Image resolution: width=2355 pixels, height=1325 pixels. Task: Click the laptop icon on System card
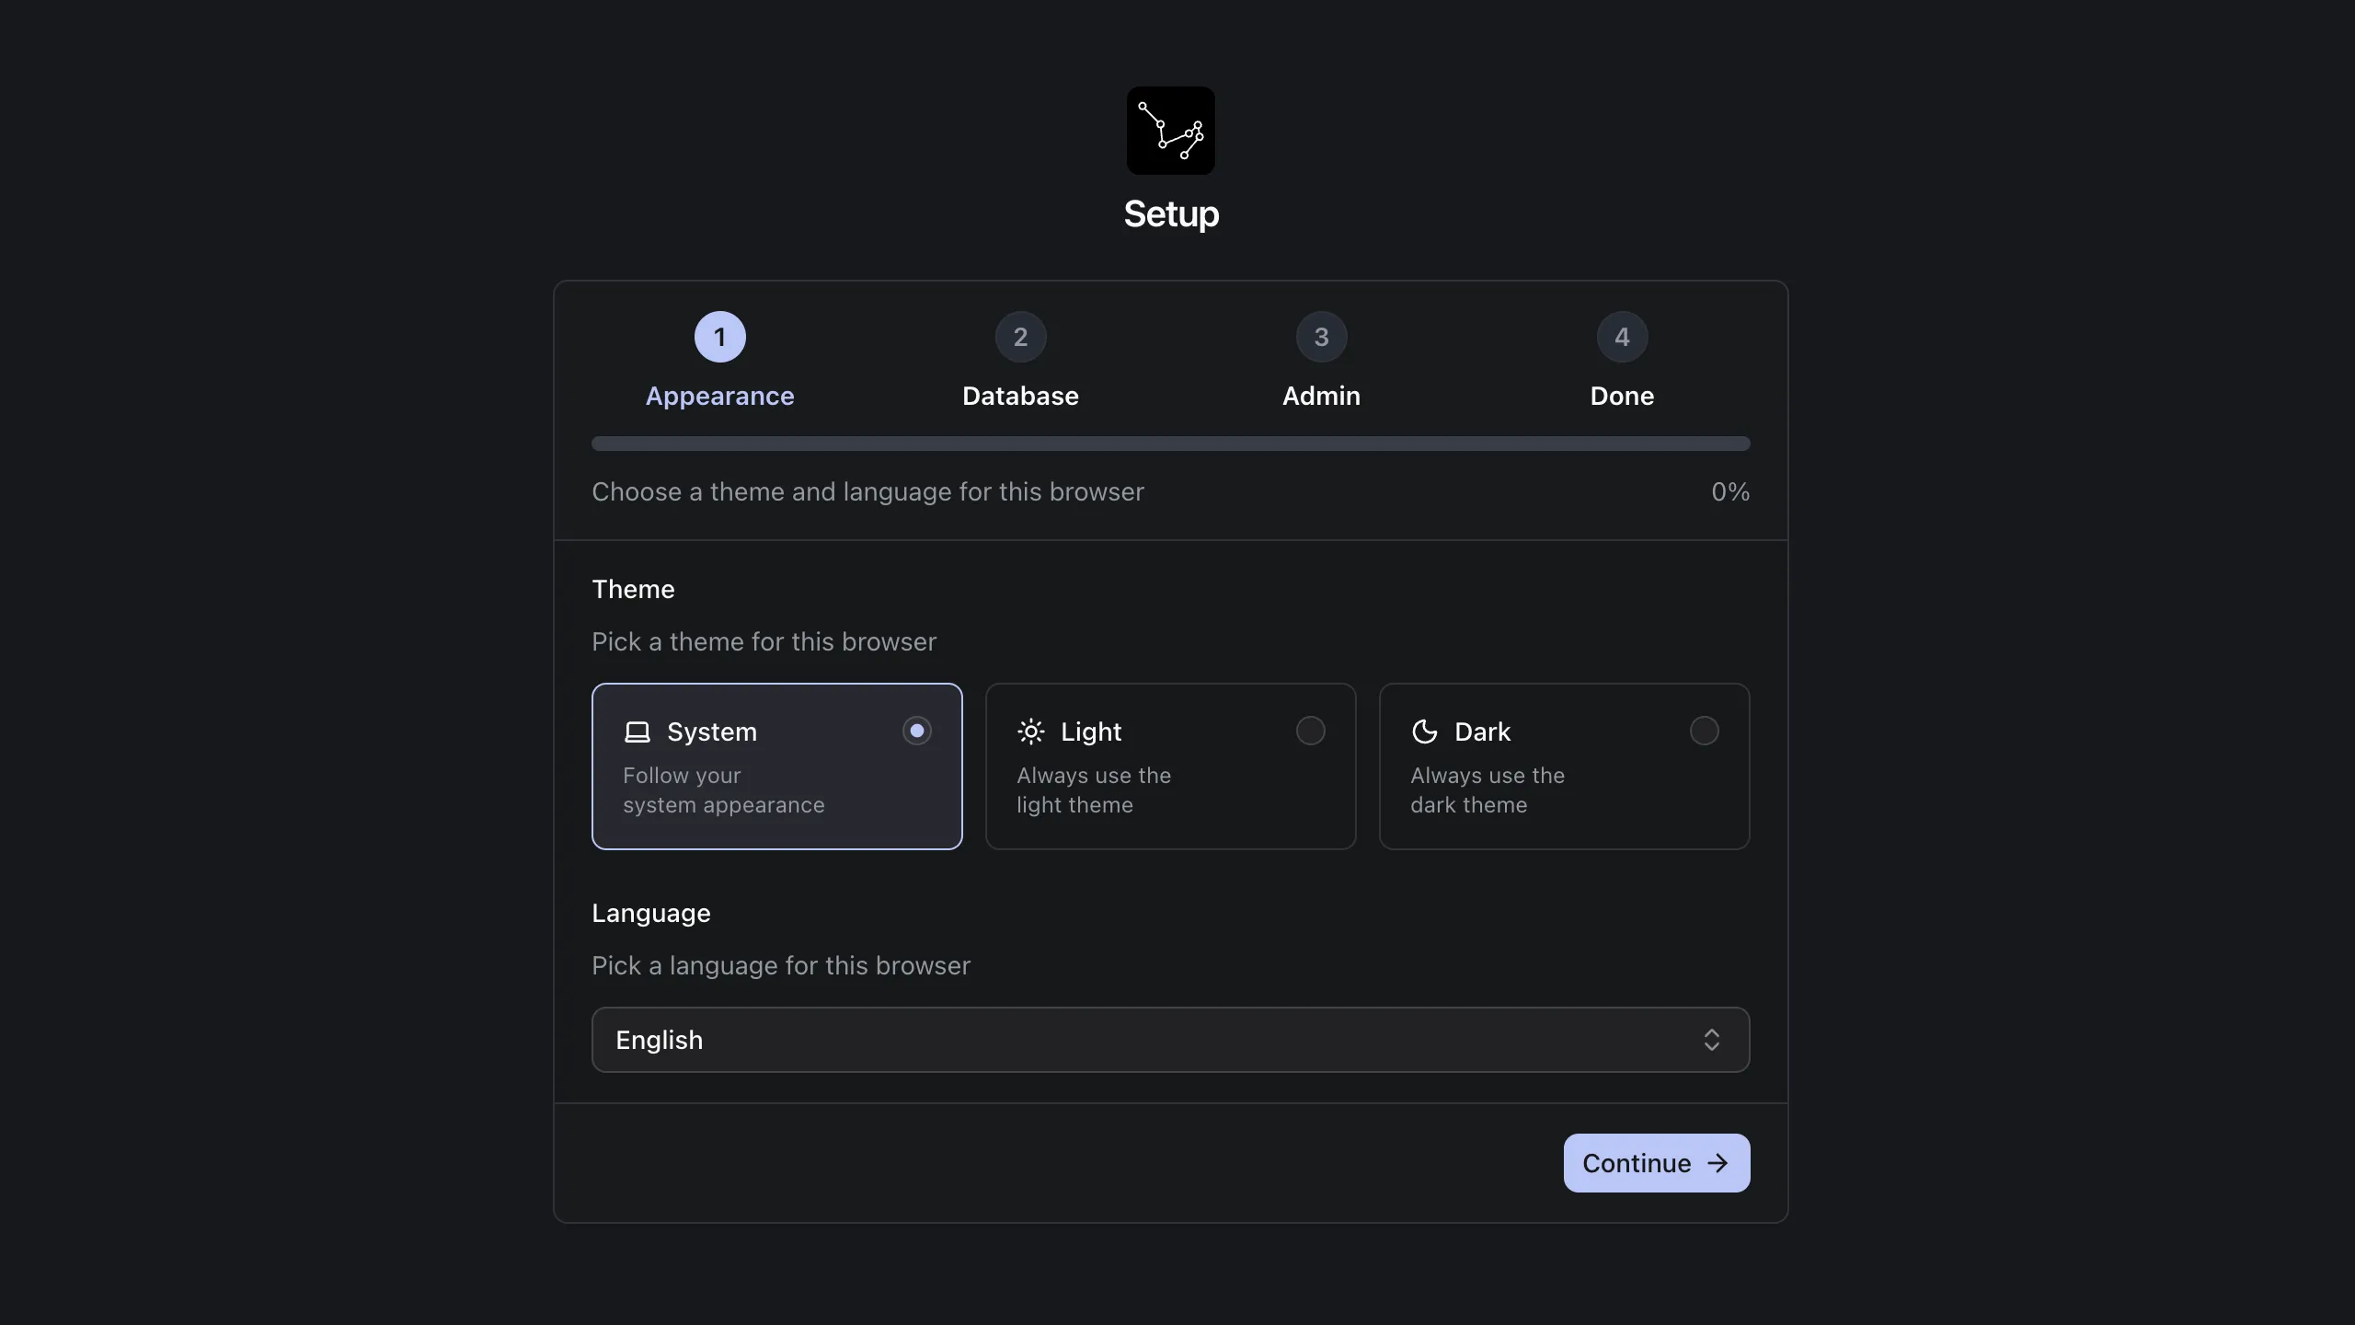coord(638,732)
